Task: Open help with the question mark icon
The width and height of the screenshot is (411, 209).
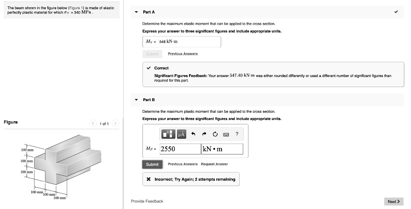Action: pos(237,134)
